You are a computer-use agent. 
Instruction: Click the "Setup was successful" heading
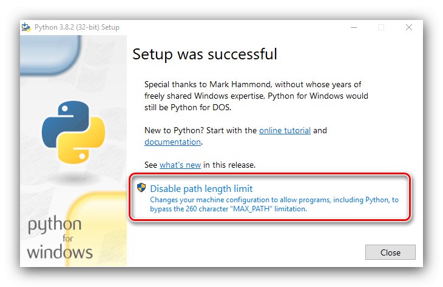(x=205, y=54)
